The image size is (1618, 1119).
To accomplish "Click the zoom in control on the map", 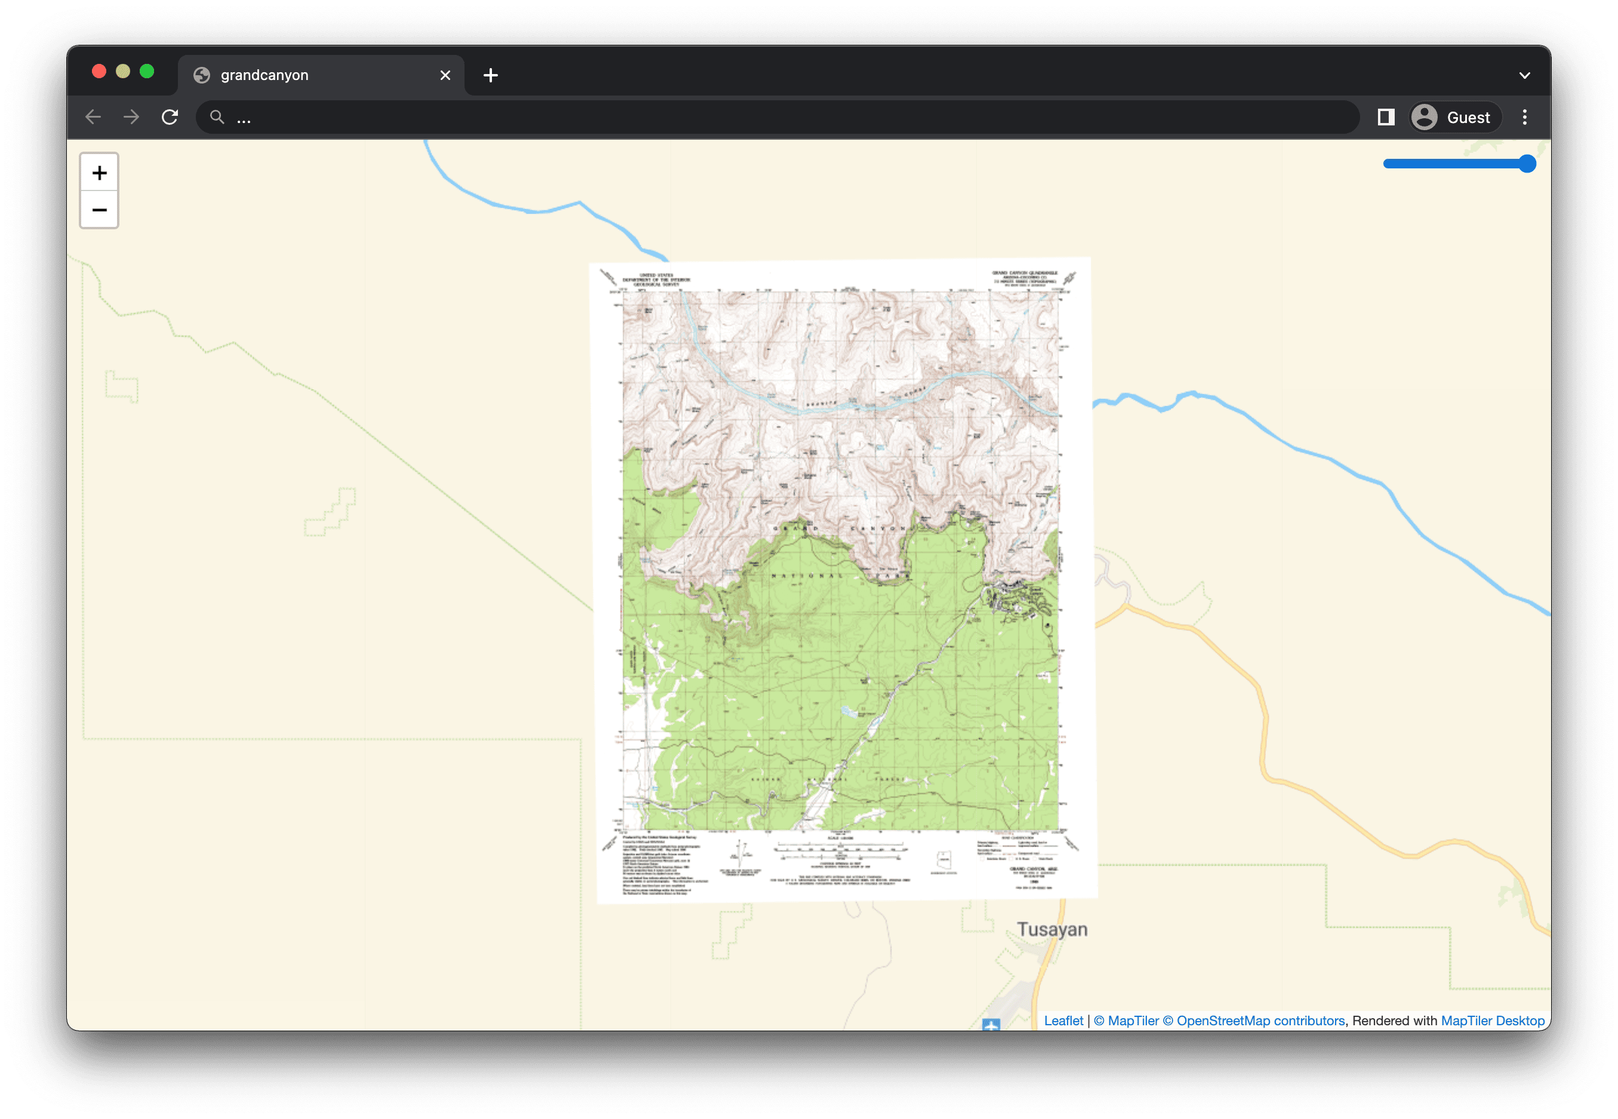I will coord(100,173).
